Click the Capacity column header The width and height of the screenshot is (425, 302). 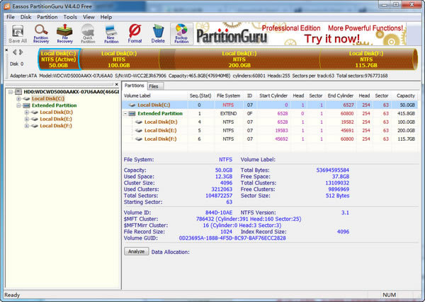405,95
